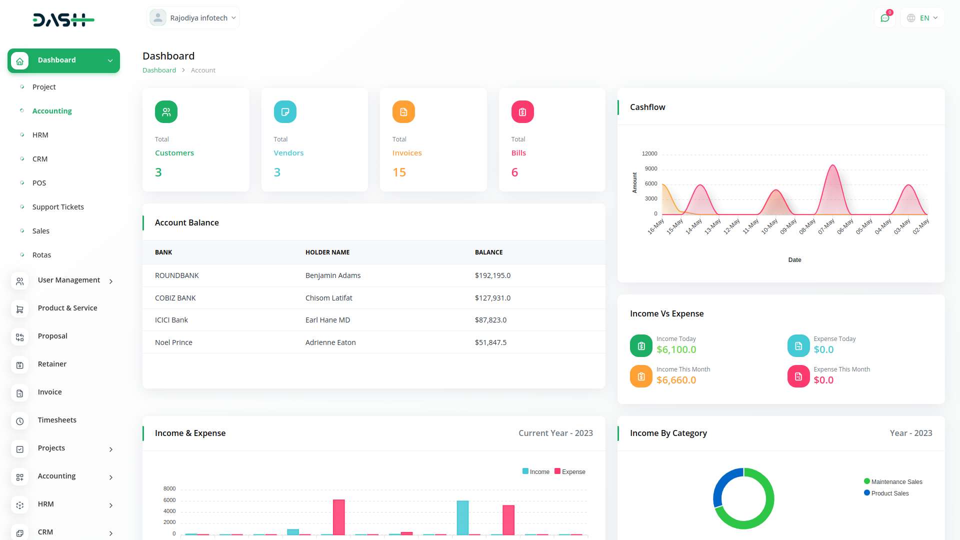
Task: Open the EN language dropdown
Action: click(921, 17)
